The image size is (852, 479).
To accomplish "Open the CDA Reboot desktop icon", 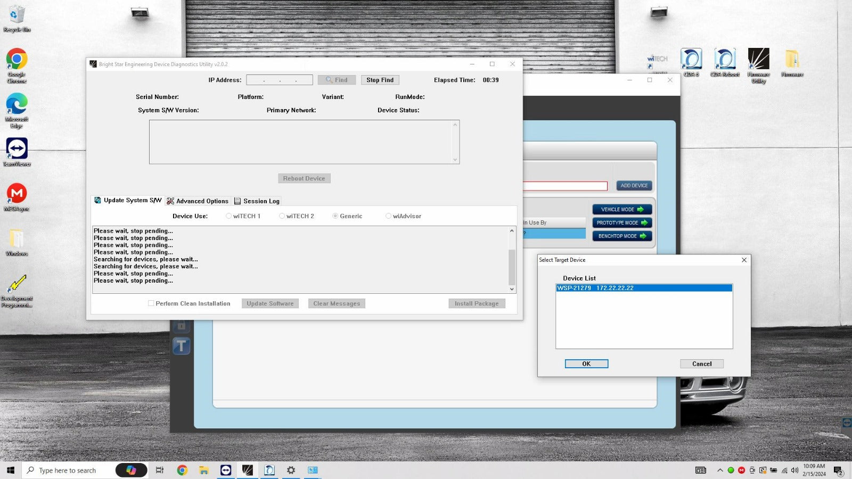I will point(725,59).
